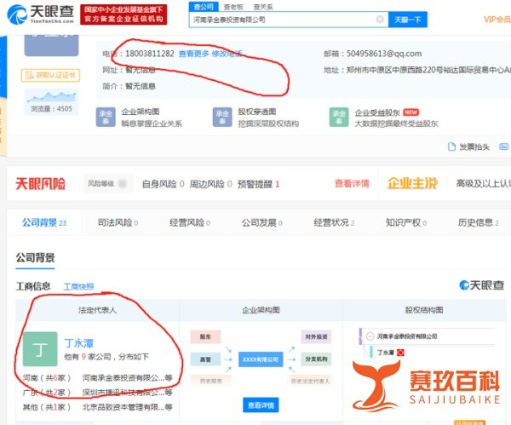Viewport: 511px width, 425px height.
Task: Click the 高管 box in structure chart
Action: (205, 359)
